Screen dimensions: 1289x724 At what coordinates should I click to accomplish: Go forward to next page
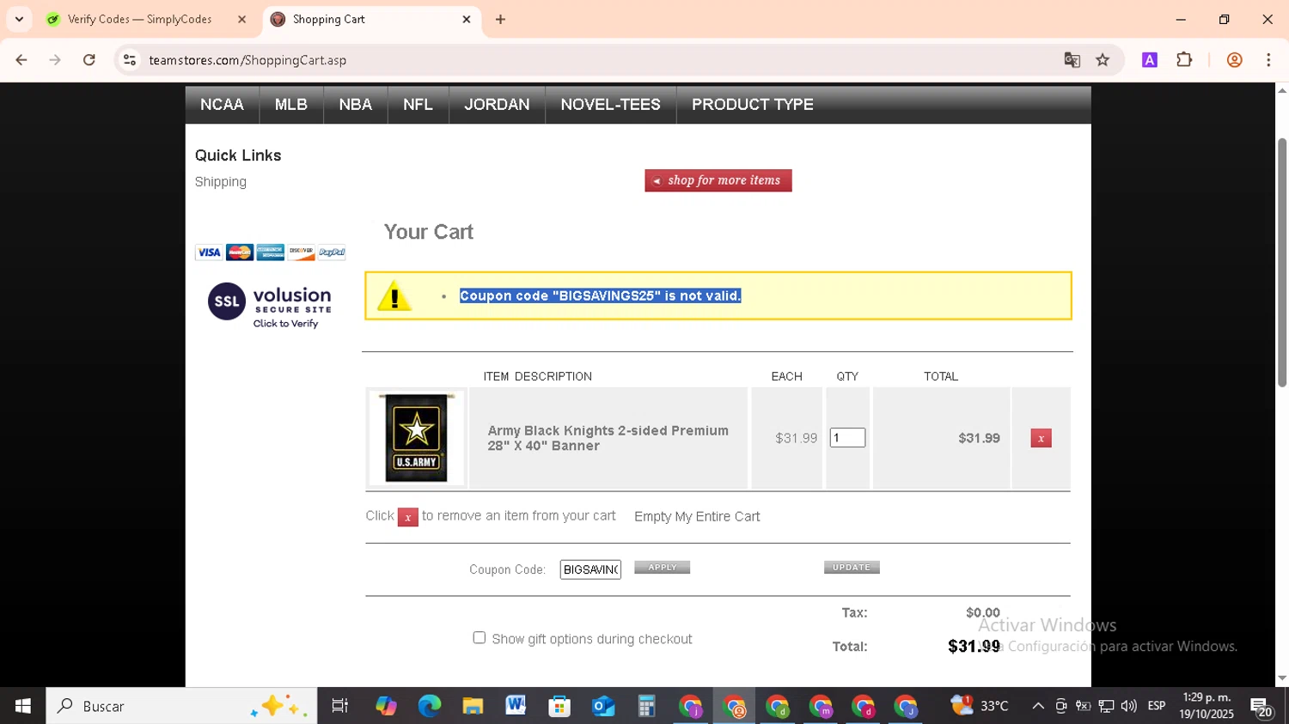[55, 60]
